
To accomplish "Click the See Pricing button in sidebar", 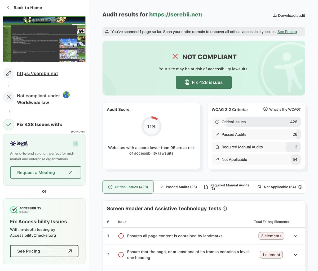I will [x=44, y=251].
